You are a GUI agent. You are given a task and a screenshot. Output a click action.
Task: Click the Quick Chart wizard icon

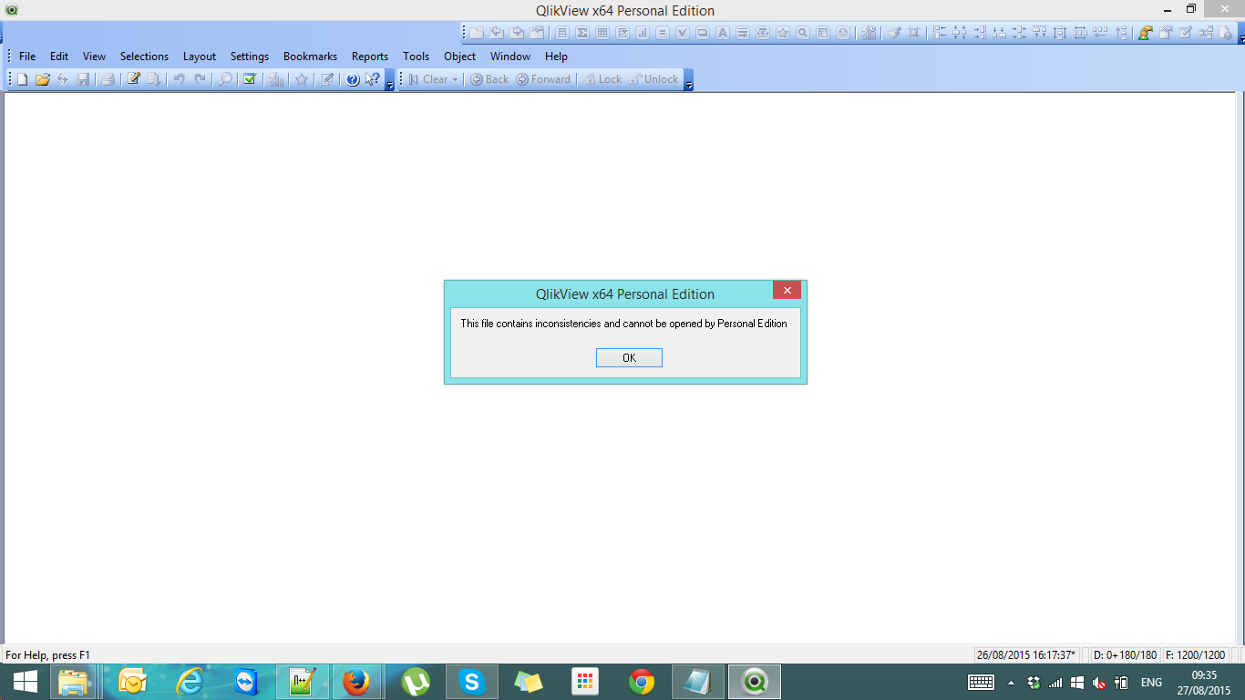276,79
